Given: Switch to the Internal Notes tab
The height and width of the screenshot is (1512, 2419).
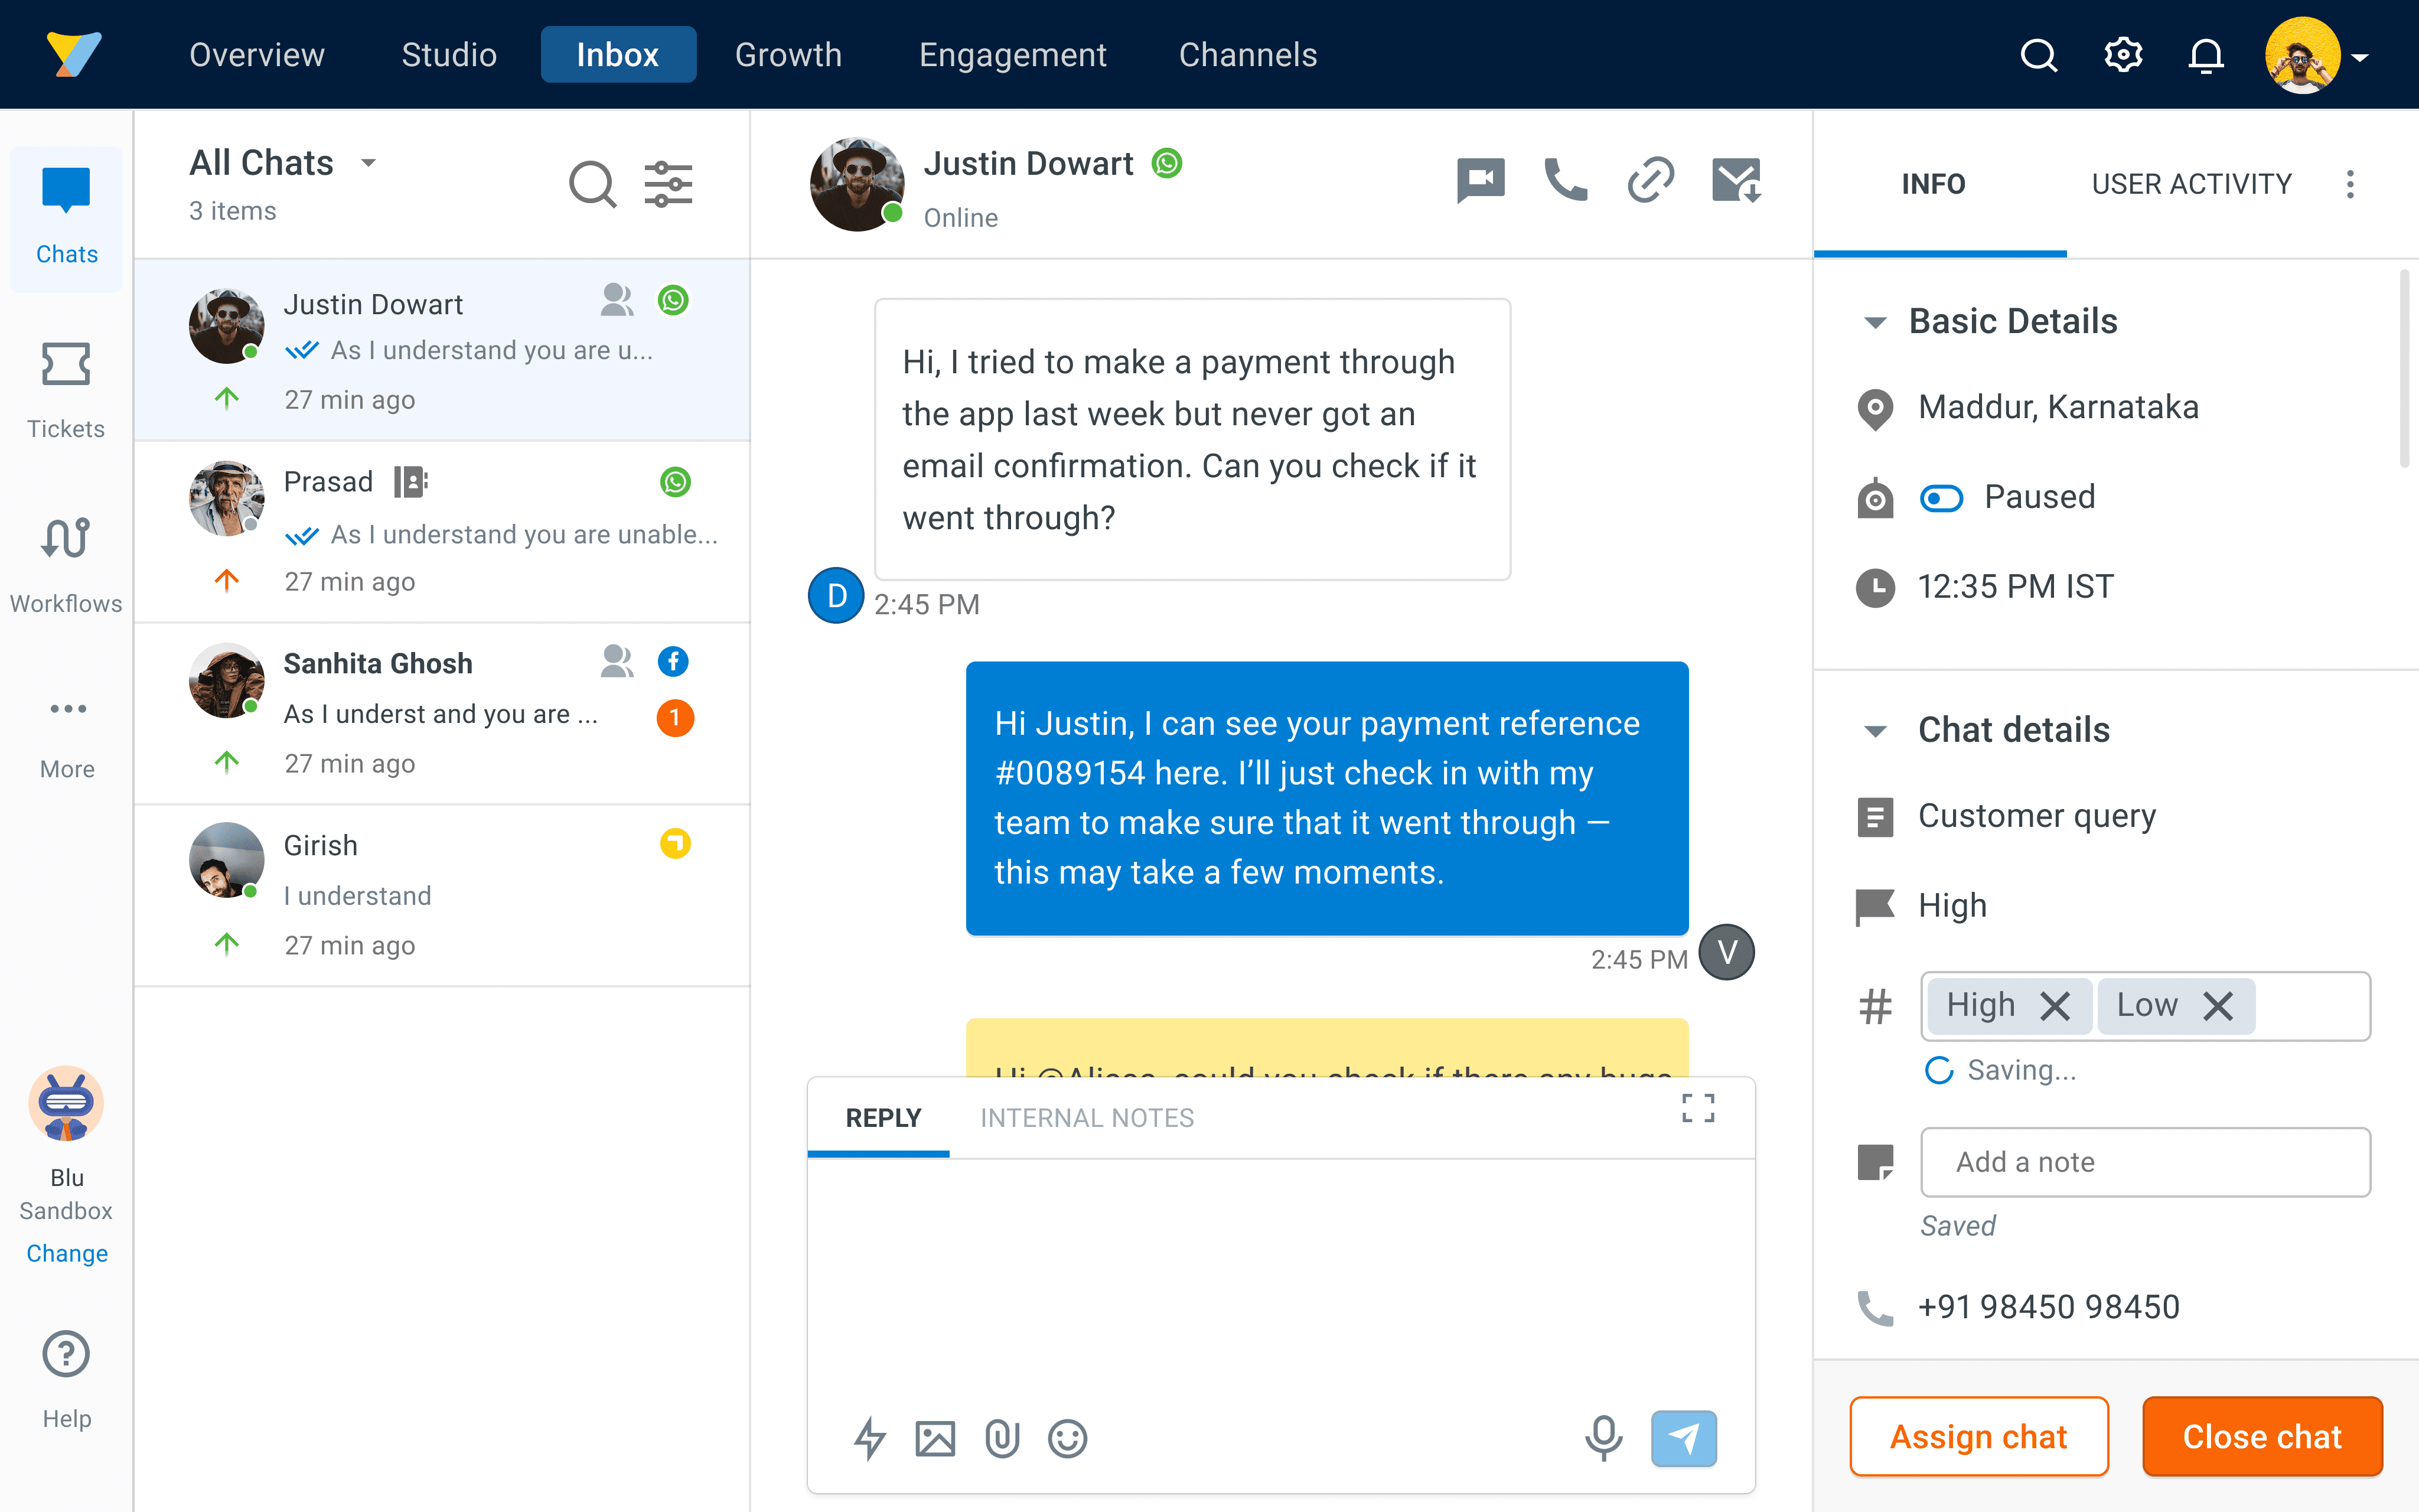Looking at the screenshot, I should pos(1087,1118).
